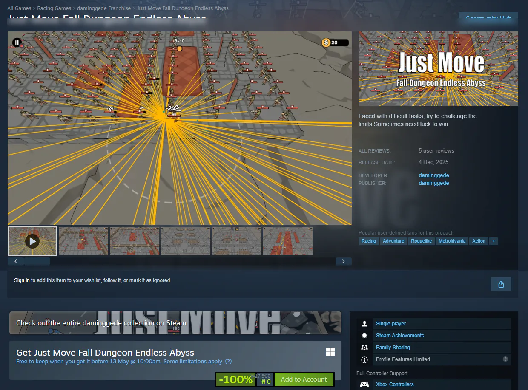528x390 pixels.
Task: Click the $20 coin counter in video
Action: point(335,42)
